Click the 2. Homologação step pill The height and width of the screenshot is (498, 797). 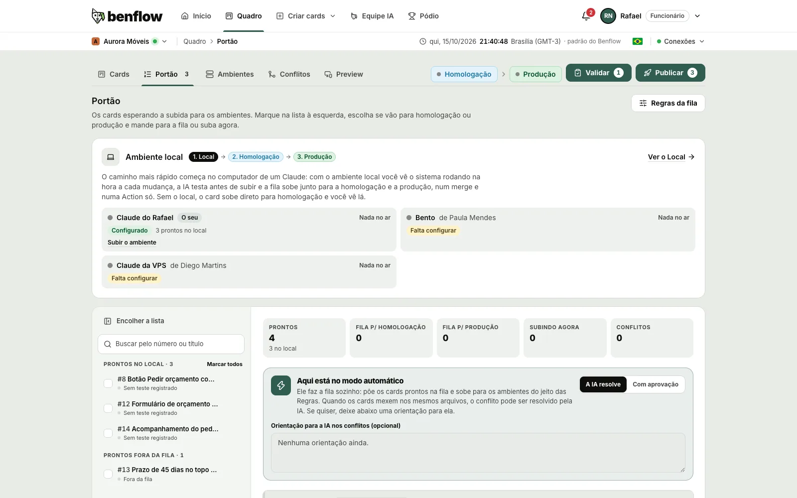[x=256, y=157]
